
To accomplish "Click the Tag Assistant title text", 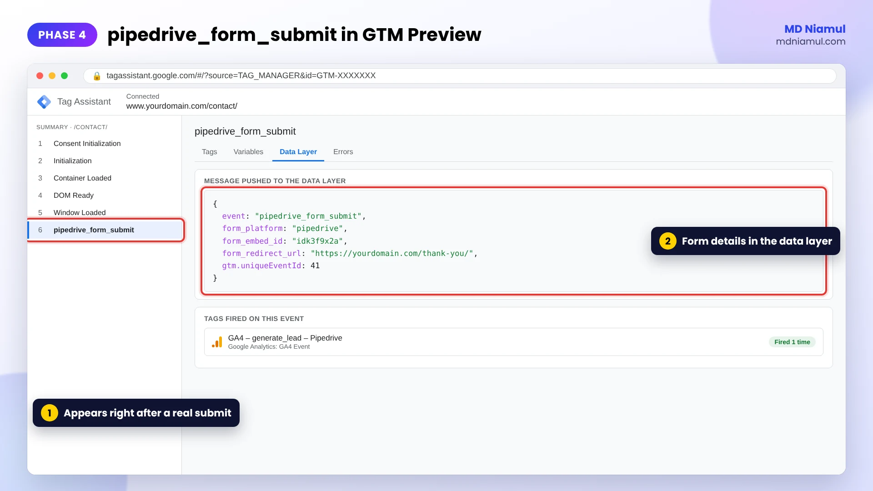I will pos(84,102).
